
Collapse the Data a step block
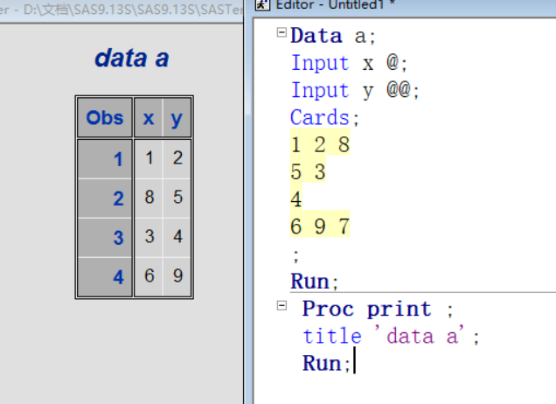coord(281,32)
